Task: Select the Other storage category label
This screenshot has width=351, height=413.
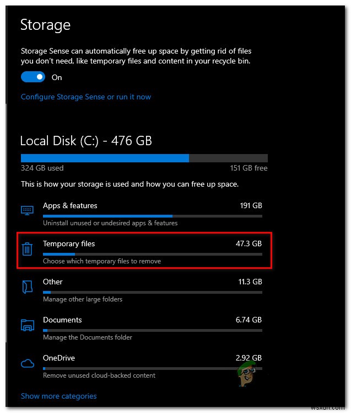Action: pos(53,282)
